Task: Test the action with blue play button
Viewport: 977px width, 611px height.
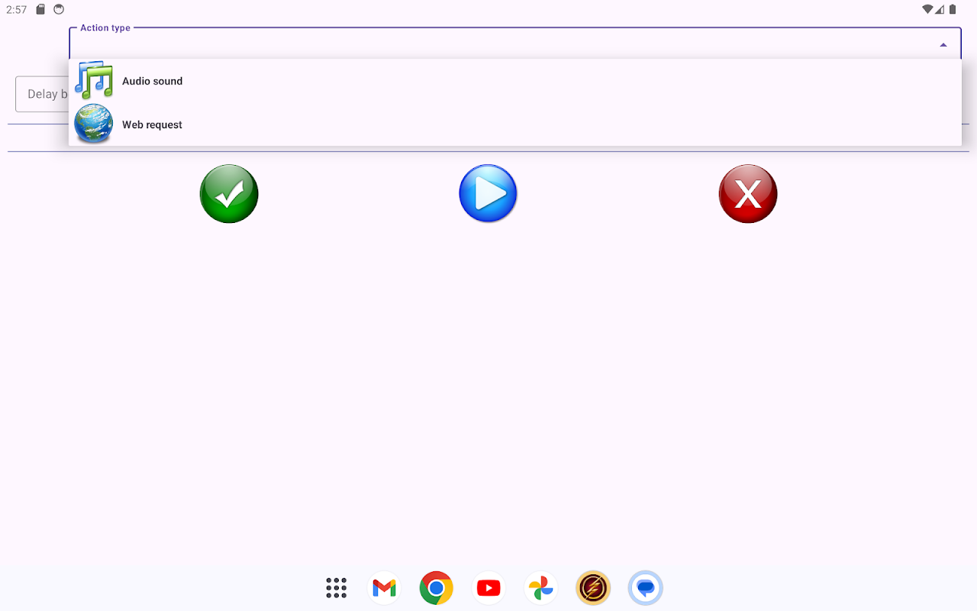Action: point(488,194)
